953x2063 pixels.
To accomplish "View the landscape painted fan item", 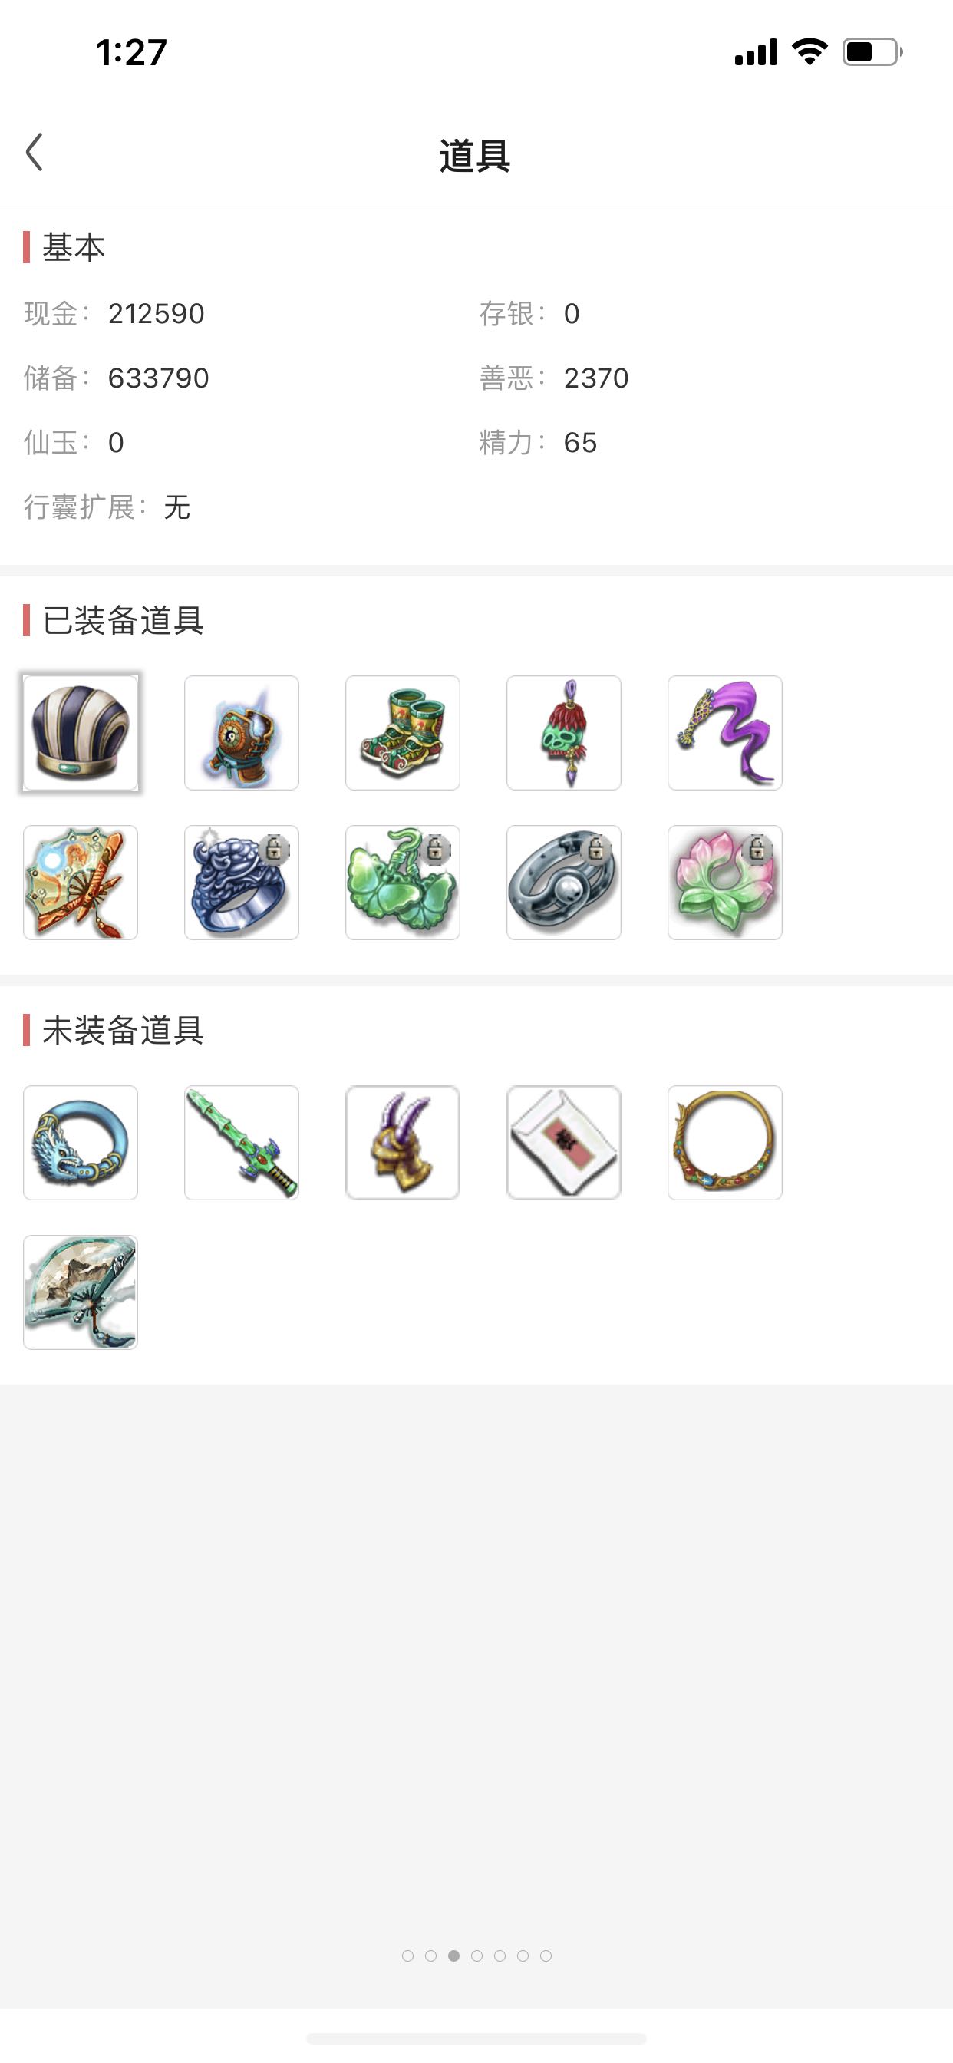I will [81, 1292].
